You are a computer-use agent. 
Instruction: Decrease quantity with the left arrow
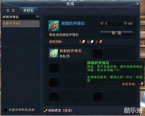(x=102, y=24)
